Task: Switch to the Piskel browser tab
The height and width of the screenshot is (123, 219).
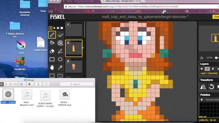Action: [x=80, y=1]
